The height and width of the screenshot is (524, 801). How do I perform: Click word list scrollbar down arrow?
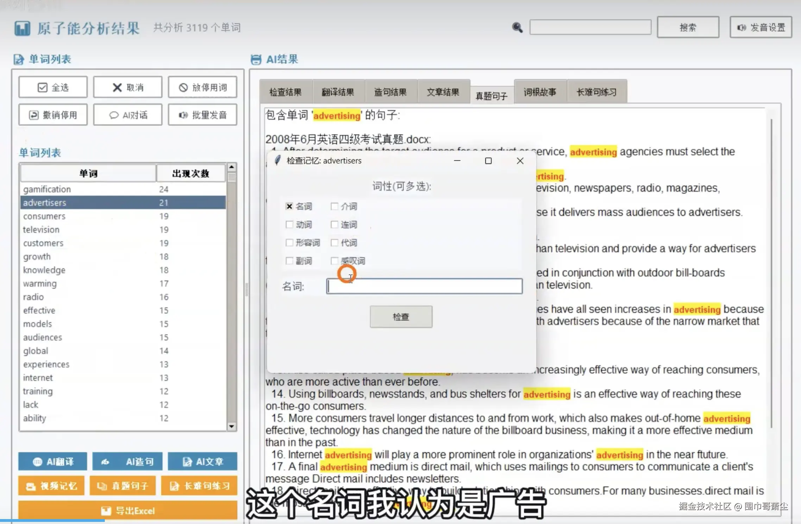(232, 427)
